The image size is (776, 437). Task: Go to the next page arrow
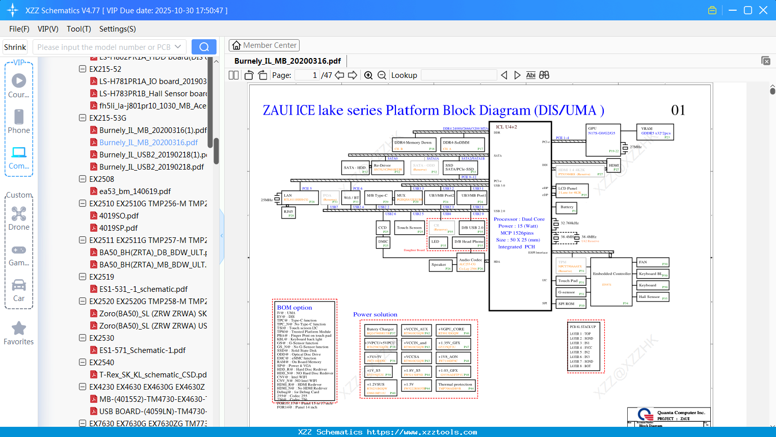(353, 75)
